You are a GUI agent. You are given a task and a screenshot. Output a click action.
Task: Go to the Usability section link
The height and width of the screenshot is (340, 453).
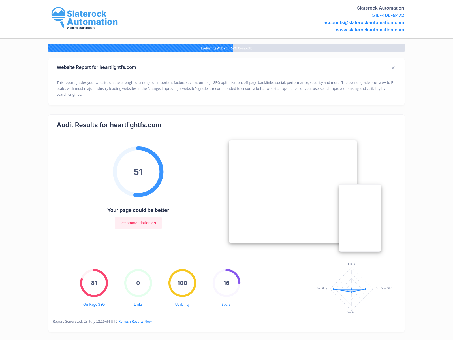182,304
